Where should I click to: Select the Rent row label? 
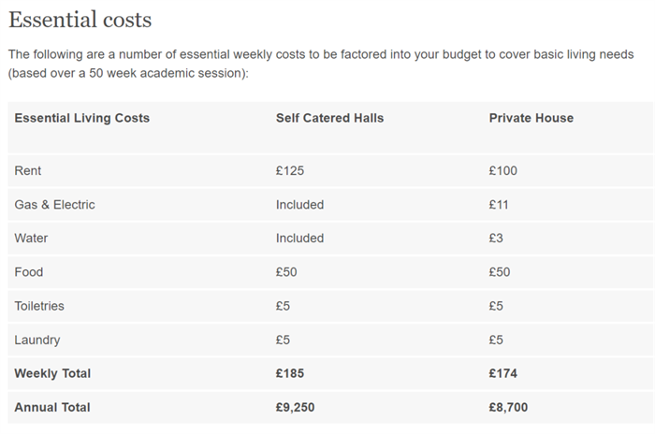point(27,171)
